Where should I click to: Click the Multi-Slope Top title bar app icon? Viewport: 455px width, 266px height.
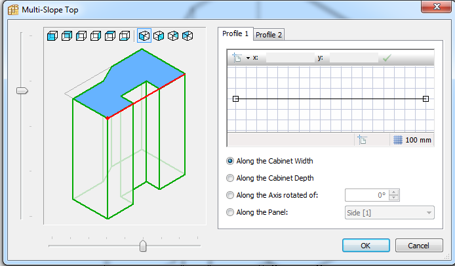13,10
